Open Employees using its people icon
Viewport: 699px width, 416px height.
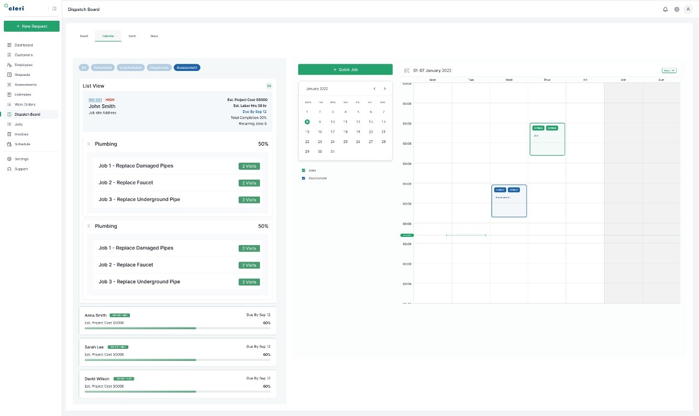tap(9, 65)
